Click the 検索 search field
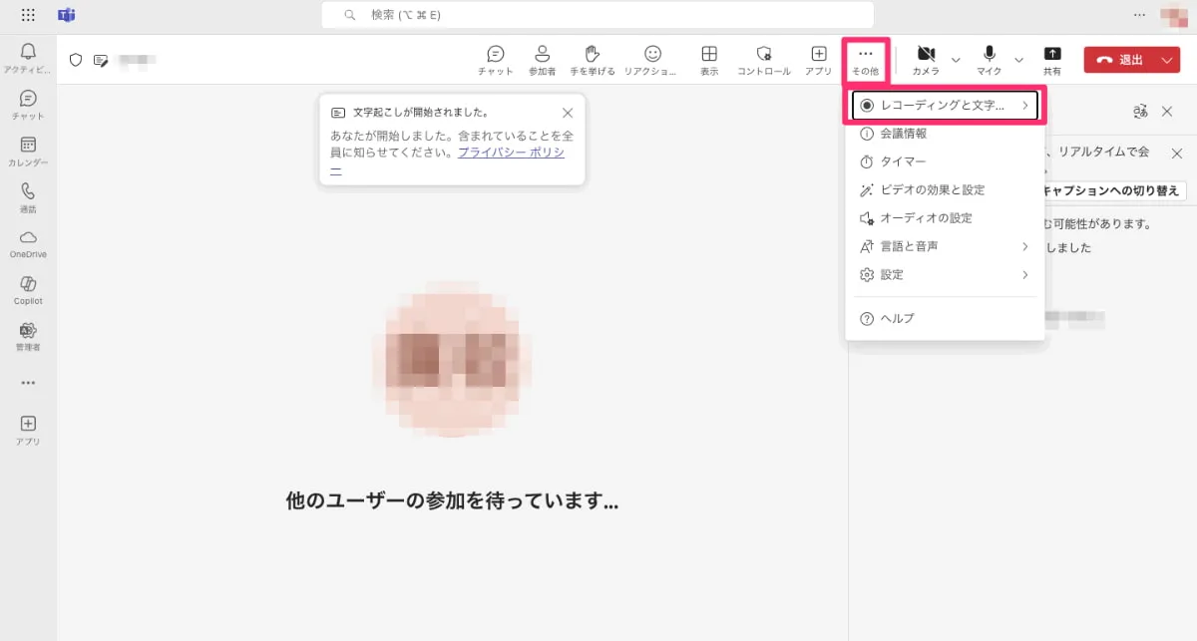 point(597,15)
